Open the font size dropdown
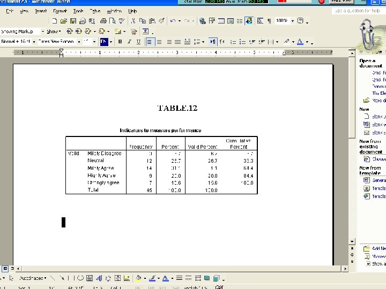 point(94,42)
